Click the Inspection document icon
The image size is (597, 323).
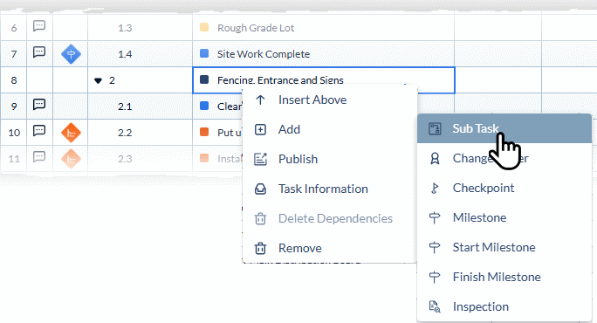point(435,306)
